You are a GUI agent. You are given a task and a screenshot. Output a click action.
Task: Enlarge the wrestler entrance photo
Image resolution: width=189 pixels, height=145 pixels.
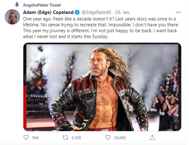pos(102,87)
